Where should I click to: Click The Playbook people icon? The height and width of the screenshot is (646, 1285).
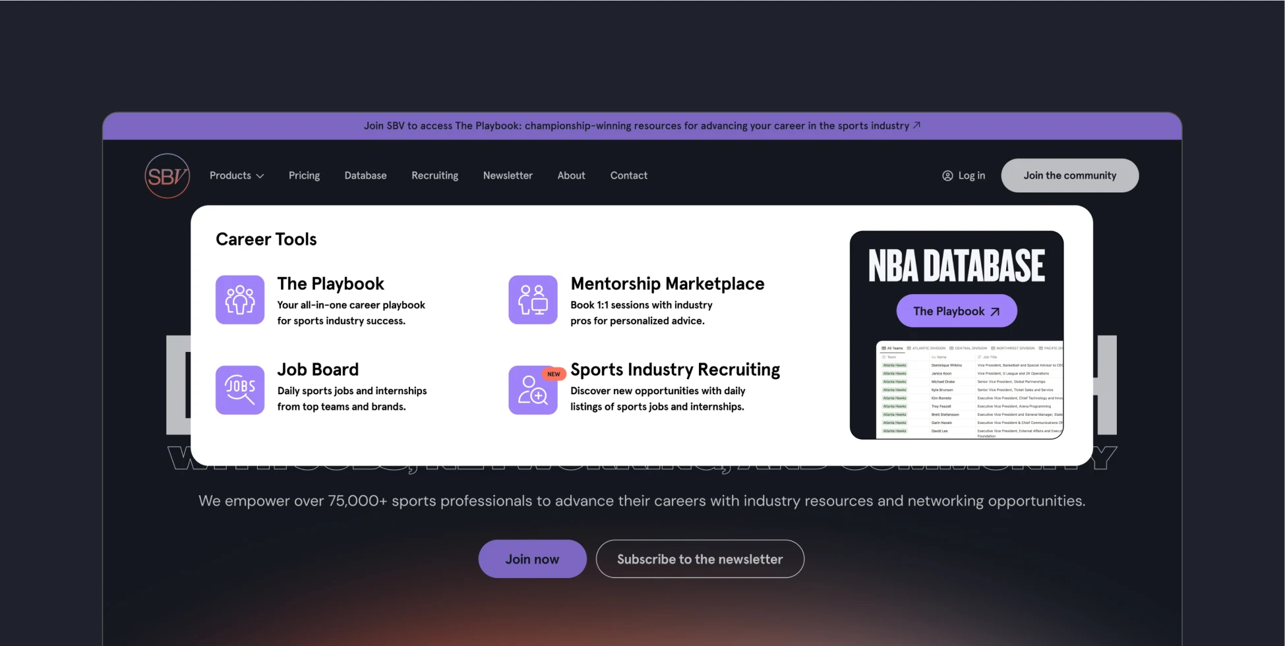pyautogui.click(x=240, y=300)
